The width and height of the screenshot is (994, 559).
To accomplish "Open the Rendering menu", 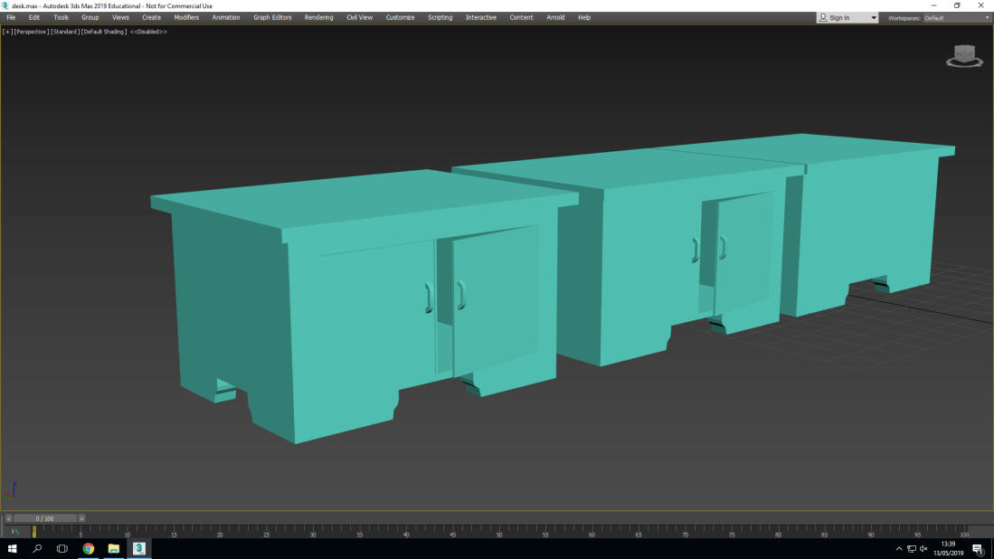I will coord(318,17).
